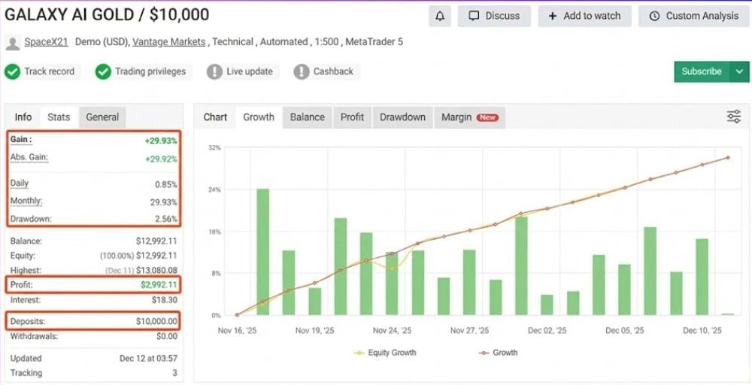Select the Cashback label
This screenshot has width=752, height=385.
(333, 71)
